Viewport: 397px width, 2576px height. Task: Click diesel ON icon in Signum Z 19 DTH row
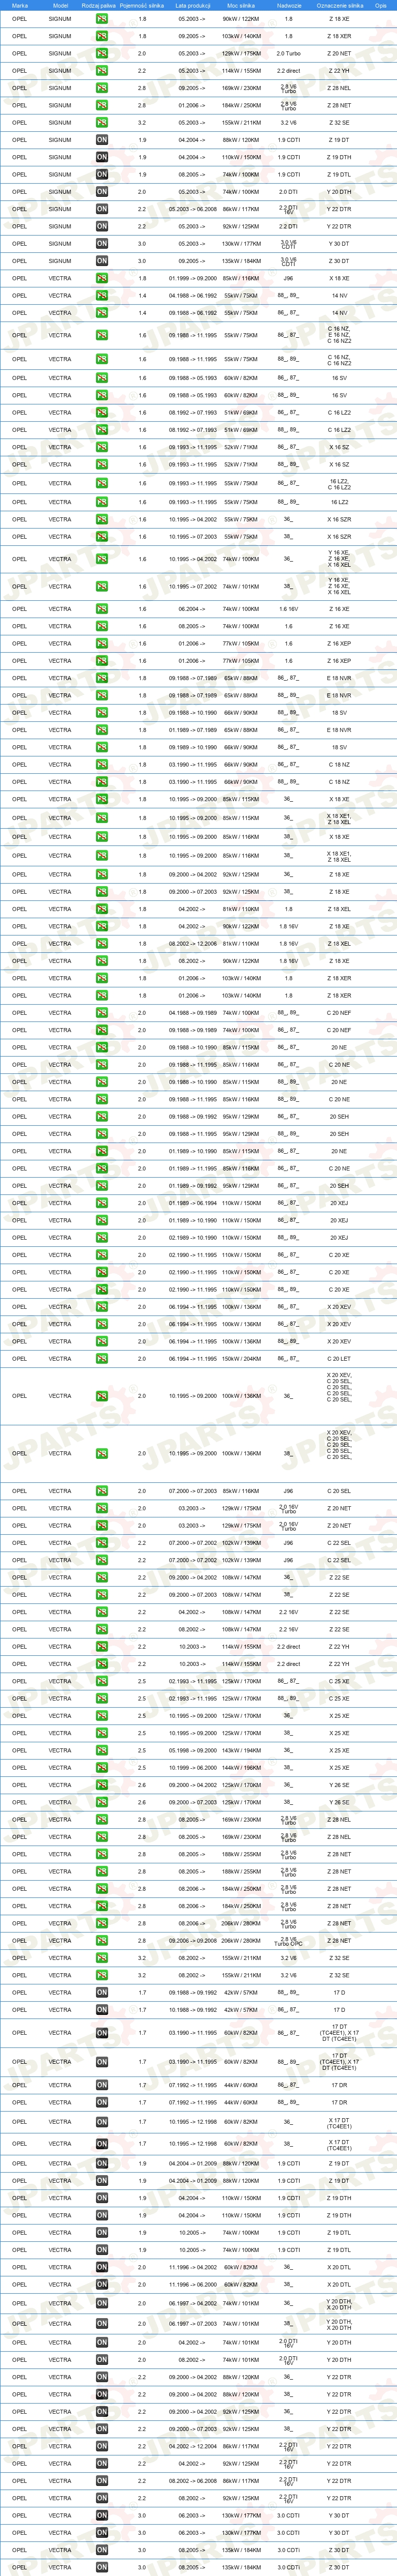[102, 157]
